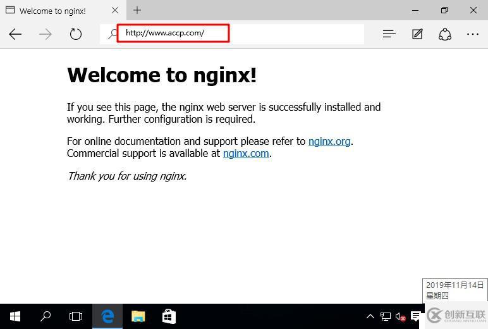Open the Hub favorites list icon
This screenshot has width=488, height=329.
tap(389, 34)
